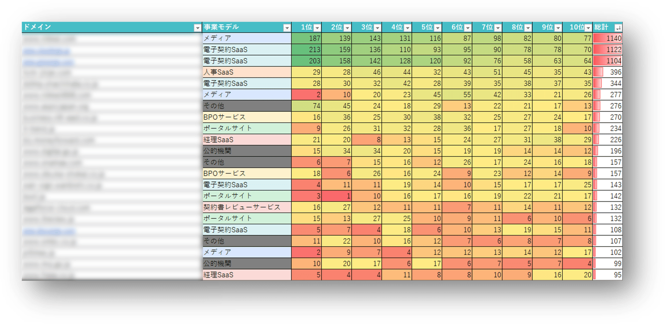Screen dimensions: 667x325
Task: Select 7位 value 51 in 人事SaaS row
Action: (x=487, y=72)
